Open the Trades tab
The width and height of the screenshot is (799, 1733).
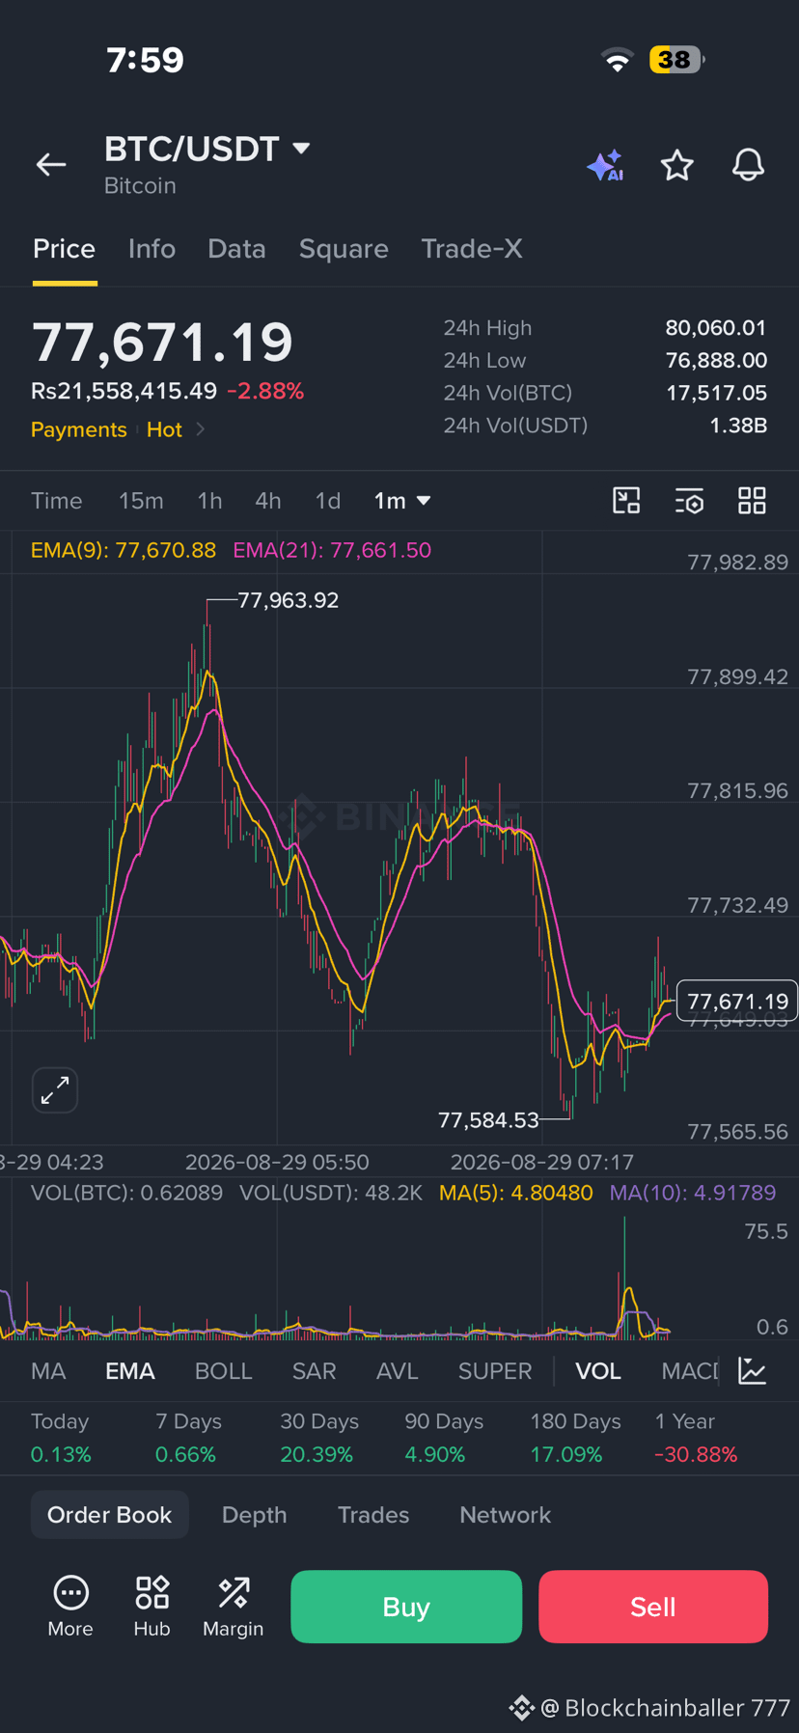(373, 1515)
